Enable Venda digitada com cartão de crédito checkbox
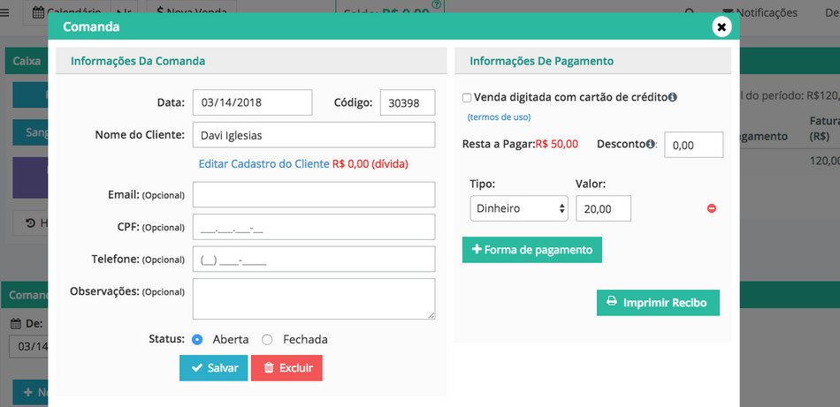 click(x=467, y=98)
